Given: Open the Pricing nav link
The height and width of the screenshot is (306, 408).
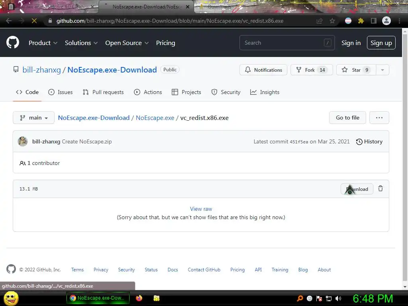Looking at the screenshot, I should click(x=165, y=43).
